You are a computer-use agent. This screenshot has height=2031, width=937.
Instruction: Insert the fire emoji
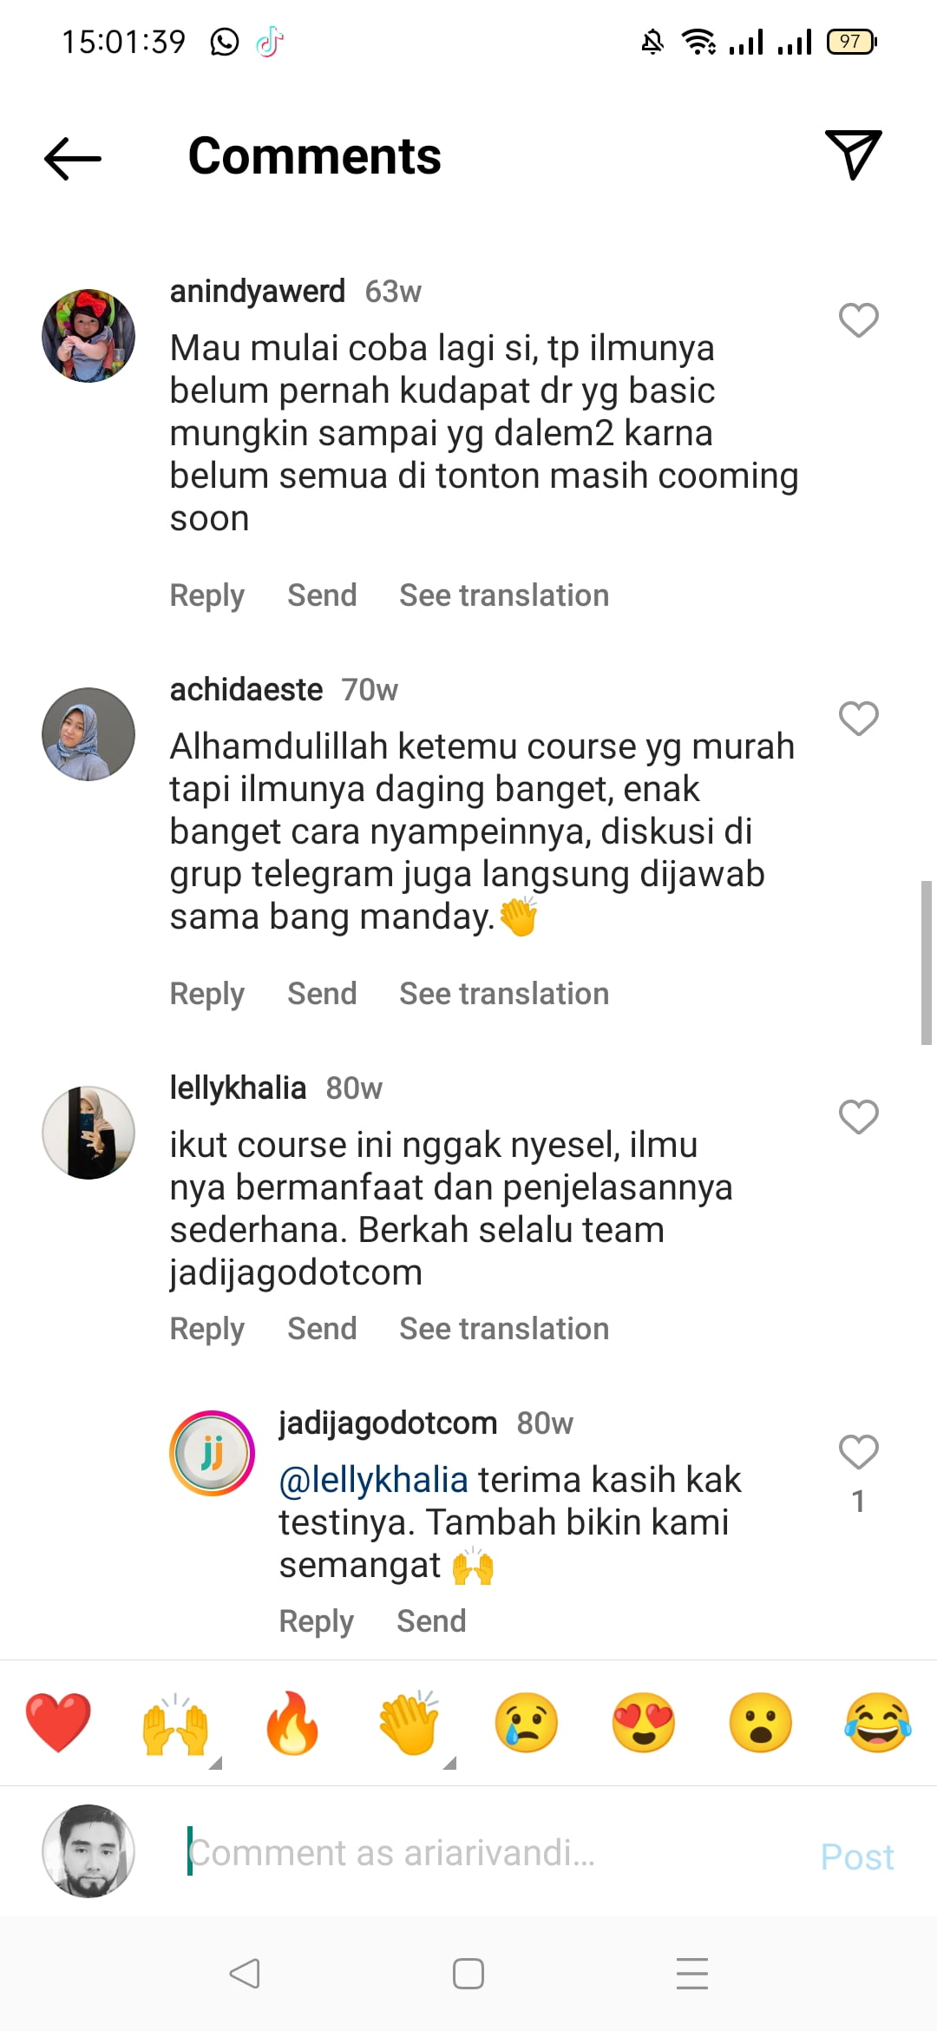pos(292,1723)
